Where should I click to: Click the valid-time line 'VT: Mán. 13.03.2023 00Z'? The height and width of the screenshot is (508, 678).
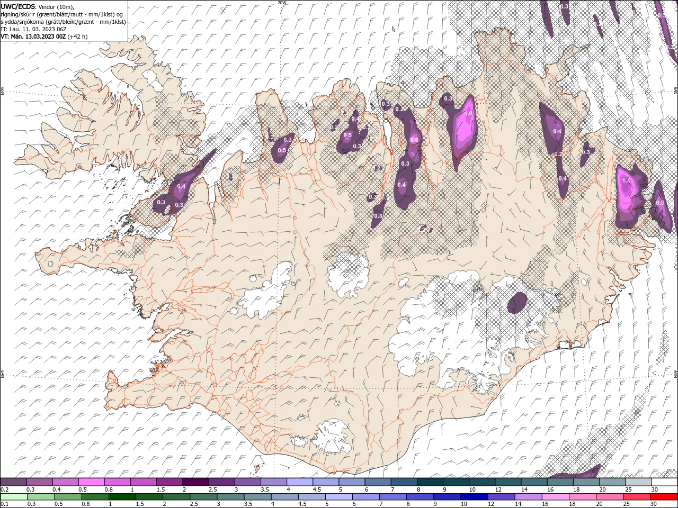(33, 37)
